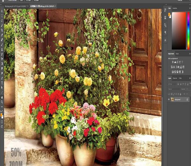
Task: Open the Paragraph panel icon
Action: coord(165,33)
